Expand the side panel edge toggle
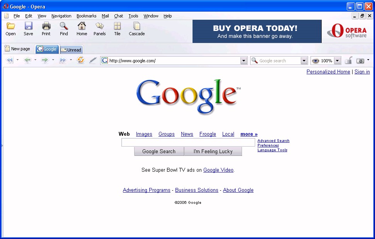 [2, 145]
